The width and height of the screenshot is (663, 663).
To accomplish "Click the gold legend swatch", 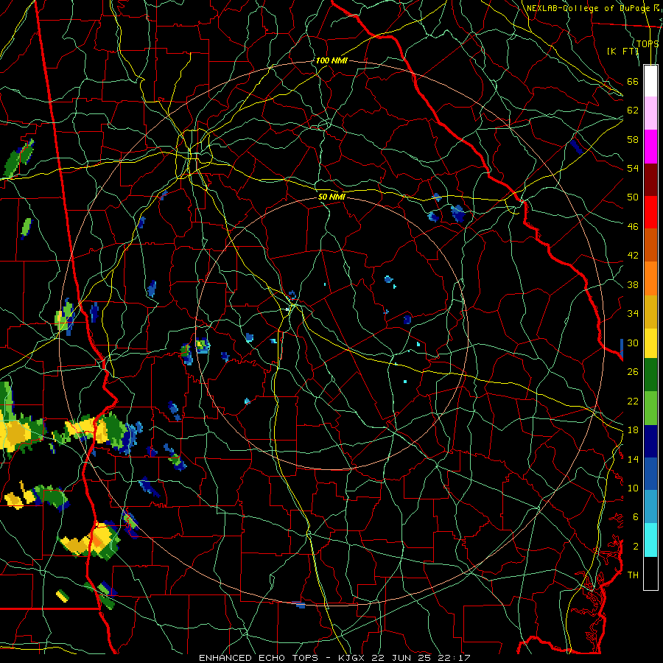I will coord(650,311).
